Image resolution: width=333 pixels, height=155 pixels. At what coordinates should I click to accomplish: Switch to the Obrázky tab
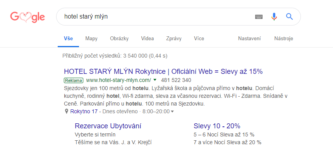pos(119,39)
